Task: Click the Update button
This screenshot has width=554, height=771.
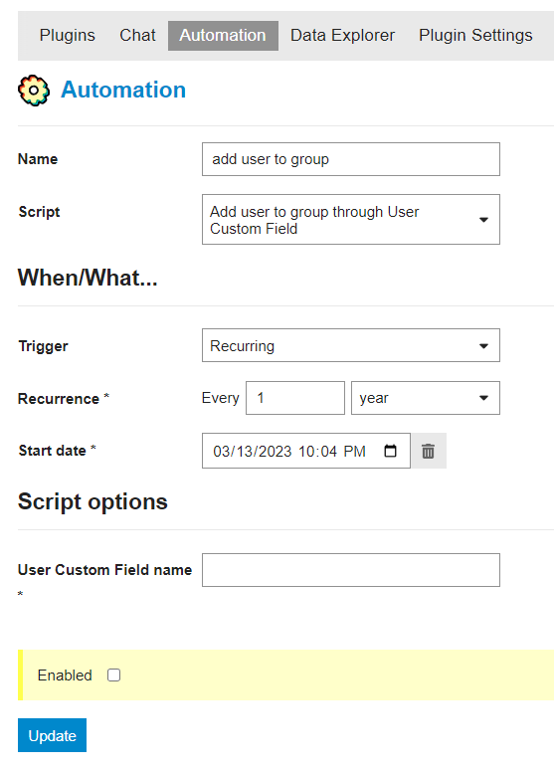Action: coord(52,735)
